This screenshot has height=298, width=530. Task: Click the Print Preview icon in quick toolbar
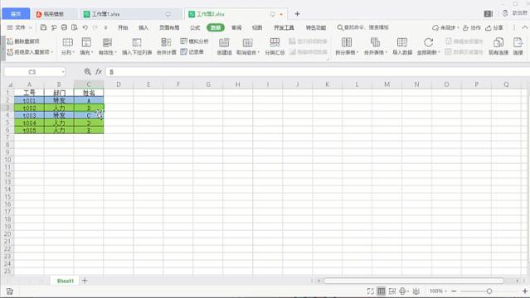click(x=75, y=27)
